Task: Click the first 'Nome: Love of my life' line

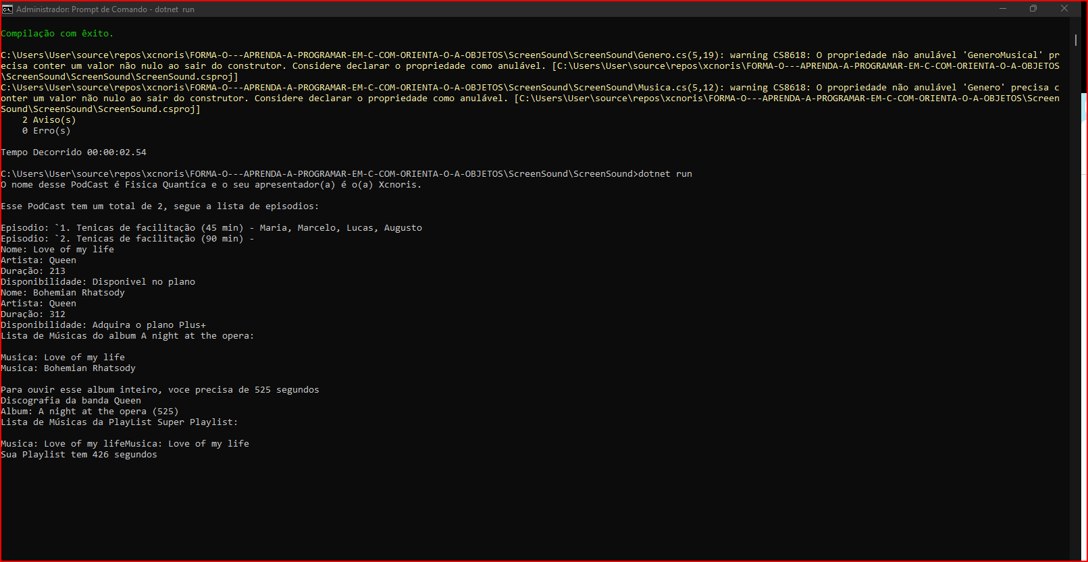Action: (57, 249)
